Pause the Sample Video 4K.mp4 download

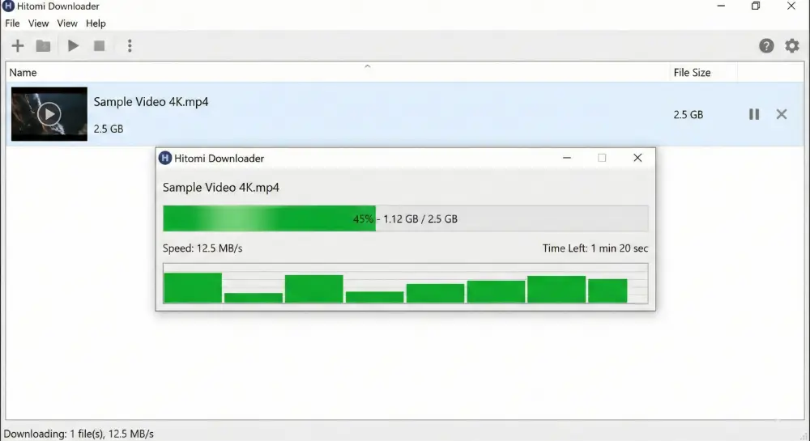click(754, 114)
